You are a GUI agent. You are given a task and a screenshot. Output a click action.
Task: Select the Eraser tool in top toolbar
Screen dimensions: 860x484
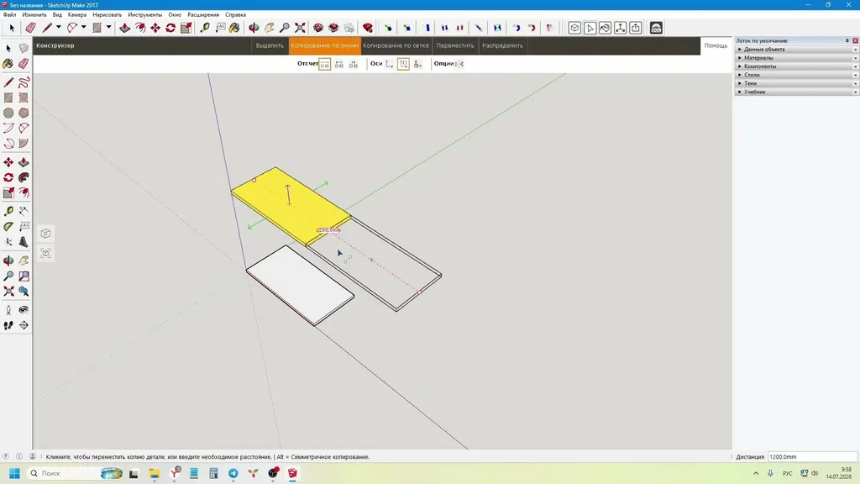[30, 28]
